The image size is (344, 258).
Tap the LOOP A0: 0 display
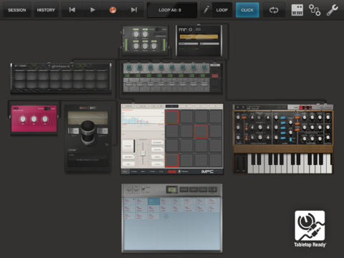[x=172, y=10]
